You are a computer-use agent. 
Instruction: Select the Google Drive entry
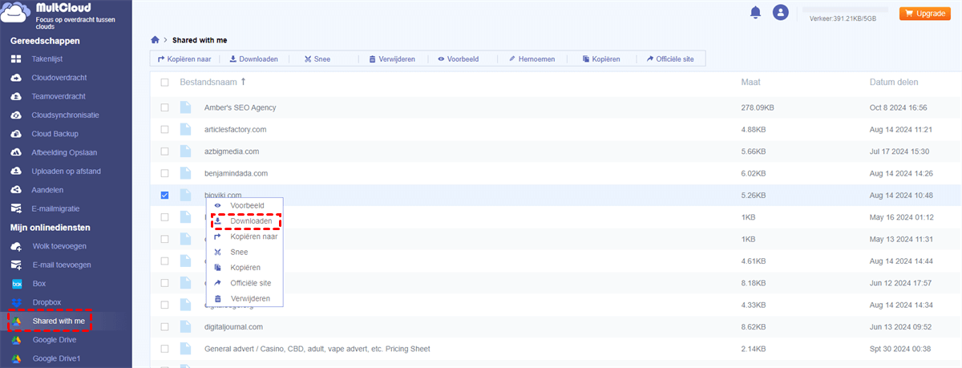54,340
